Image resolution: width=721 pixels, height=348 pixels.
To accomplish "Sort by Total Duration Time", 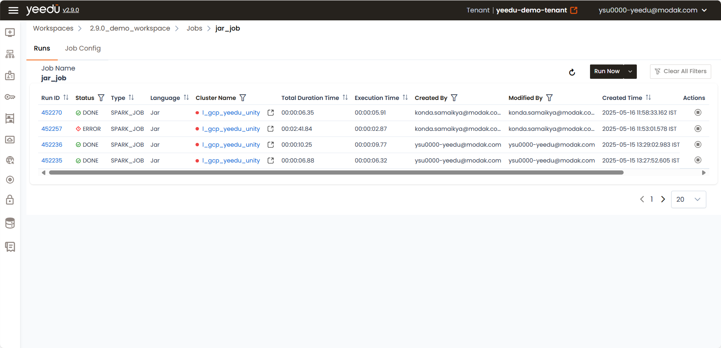I will point(345,97).
